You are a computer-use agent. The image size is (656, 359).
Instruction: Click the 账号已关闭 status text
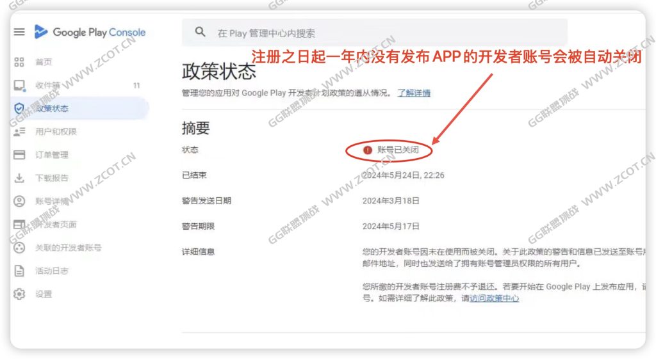pyautogui.click(x=398, y=150)
